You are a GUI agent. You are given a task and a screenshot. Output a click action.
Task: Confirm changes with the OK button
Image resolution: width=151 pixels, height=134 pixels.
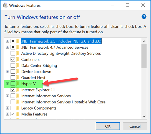point(108,126)
